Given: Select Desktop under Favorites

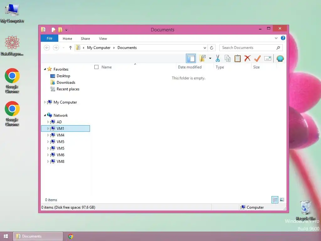Looking at the screenshot, I should tap(63, 76).
